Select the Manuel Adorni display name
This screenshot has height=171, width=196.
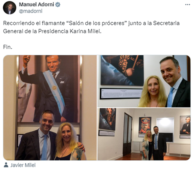(x=36, y=5)
